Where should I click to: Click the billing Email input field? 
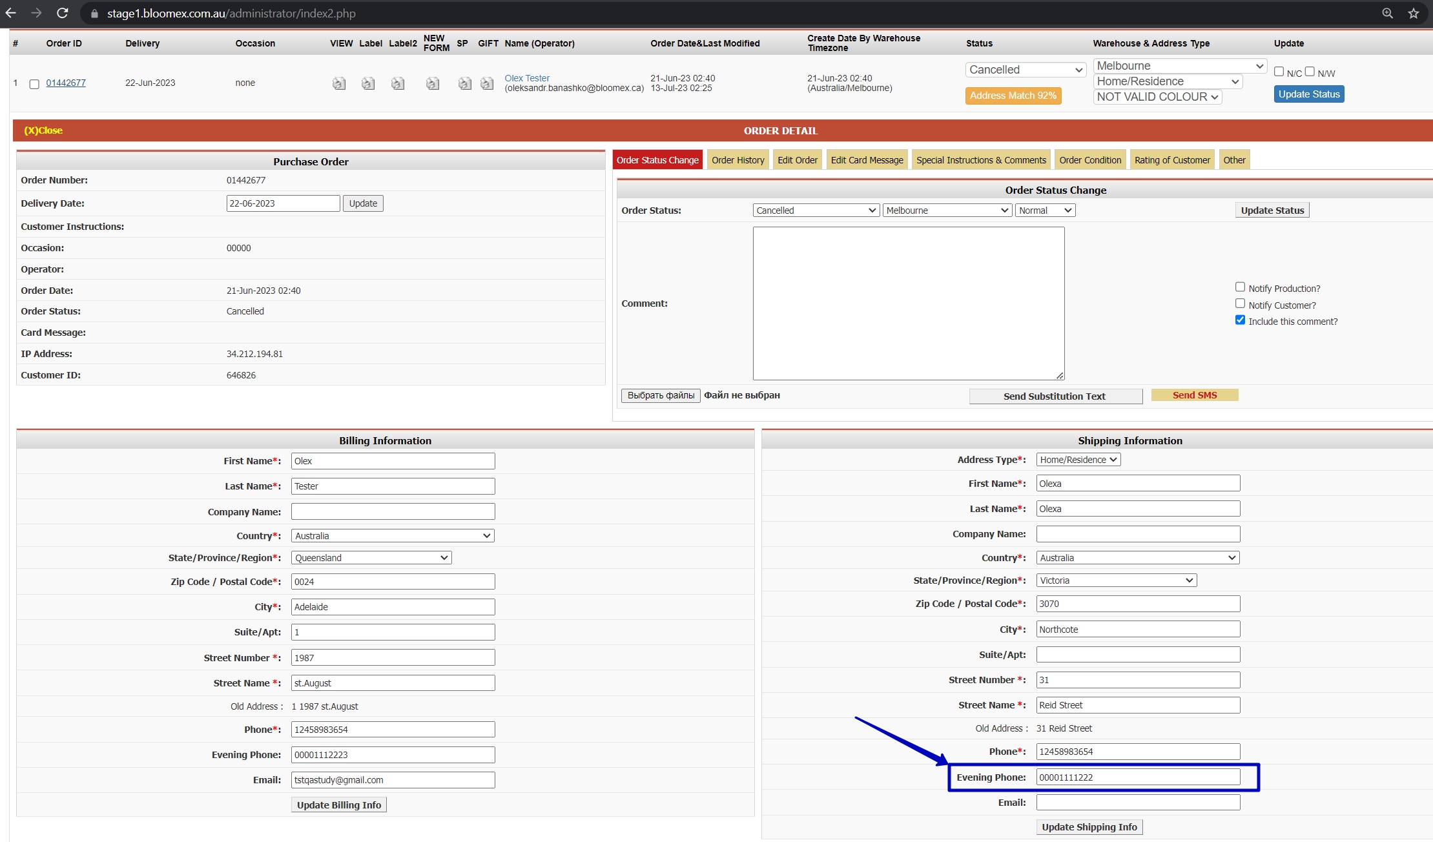tap(393, 780)
